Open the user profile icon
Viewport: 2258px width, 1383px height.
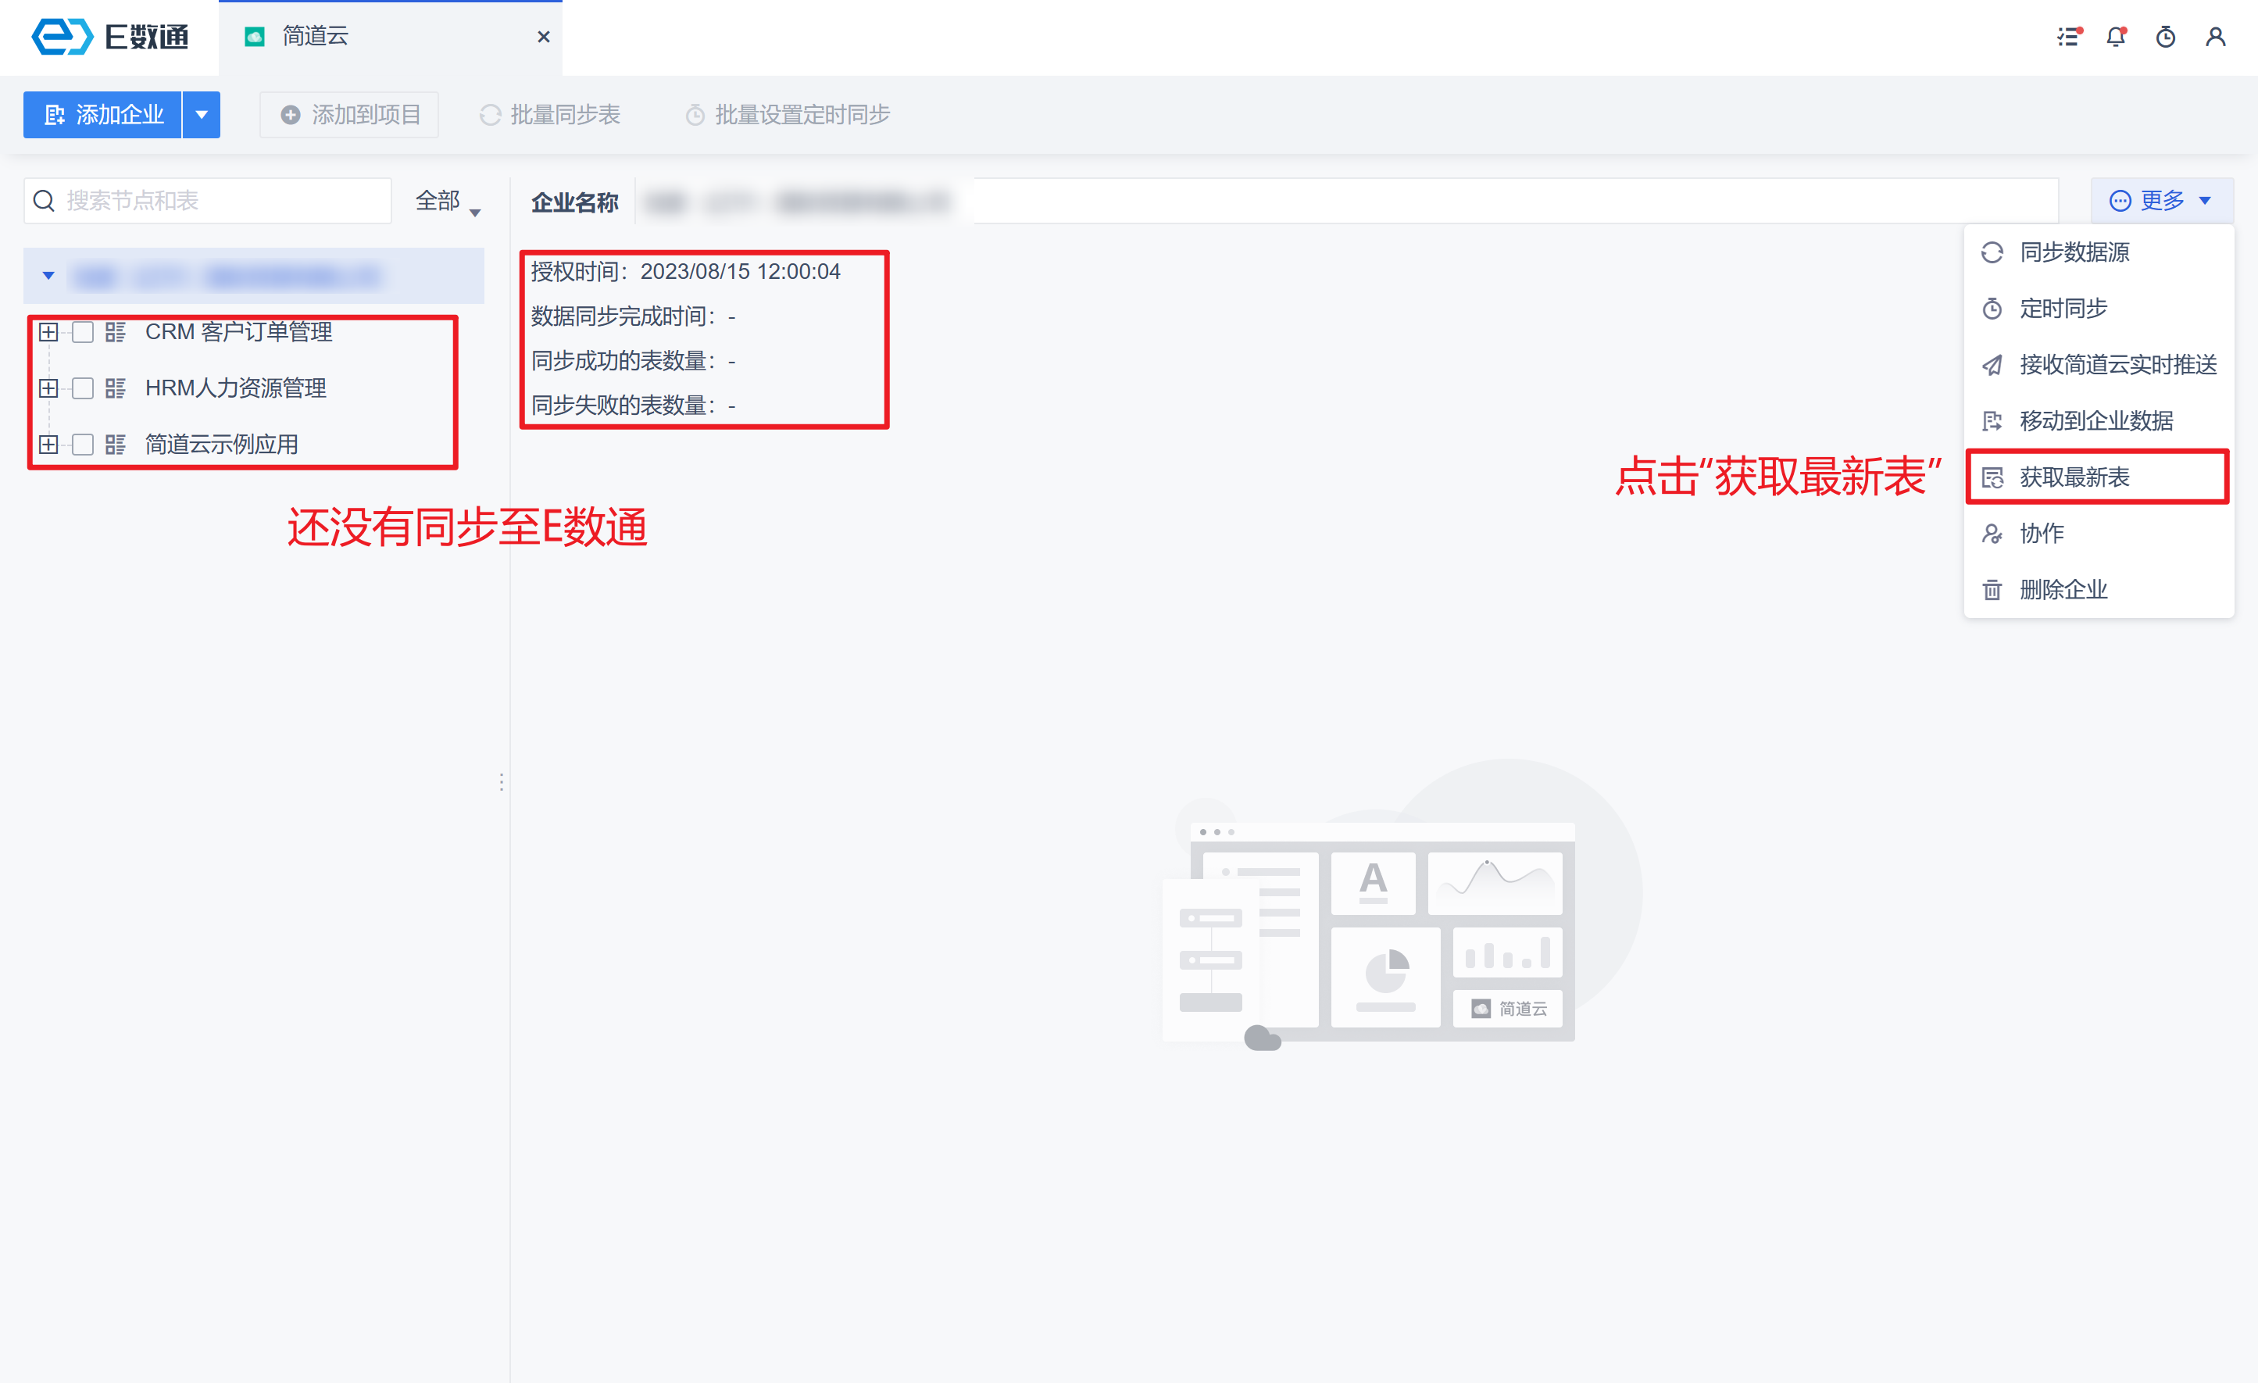point(2215,37)
